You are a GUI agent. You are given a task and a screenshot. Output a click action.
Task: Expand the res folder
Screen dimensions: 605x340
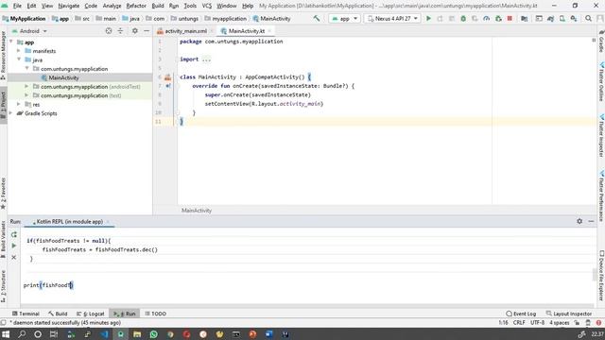tap(19, 105)
